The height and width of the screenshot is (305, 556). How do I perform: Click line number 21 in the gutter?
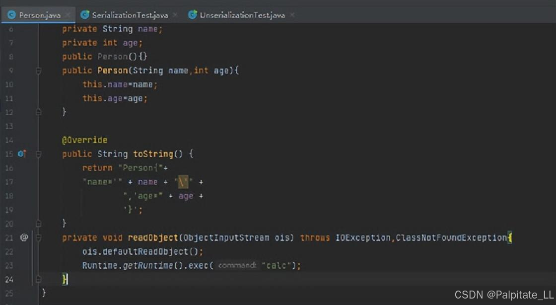[9, 237]
